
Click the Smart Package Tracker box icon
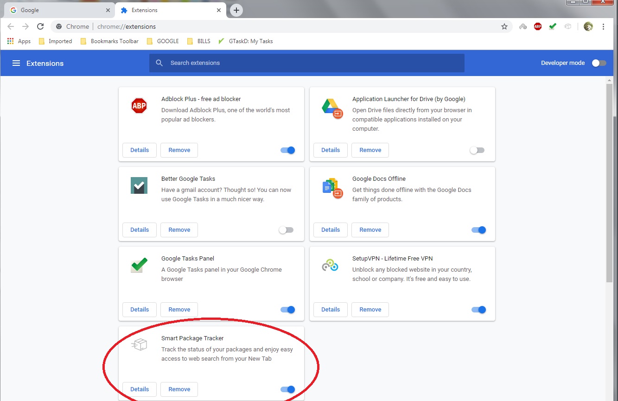(x=139, y=345)
